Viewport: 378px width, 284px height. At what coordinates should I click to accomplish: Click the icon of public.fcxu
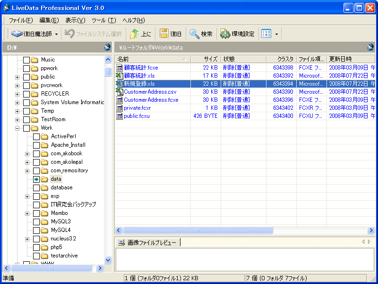pyautogui.click(x=120, y=116)
